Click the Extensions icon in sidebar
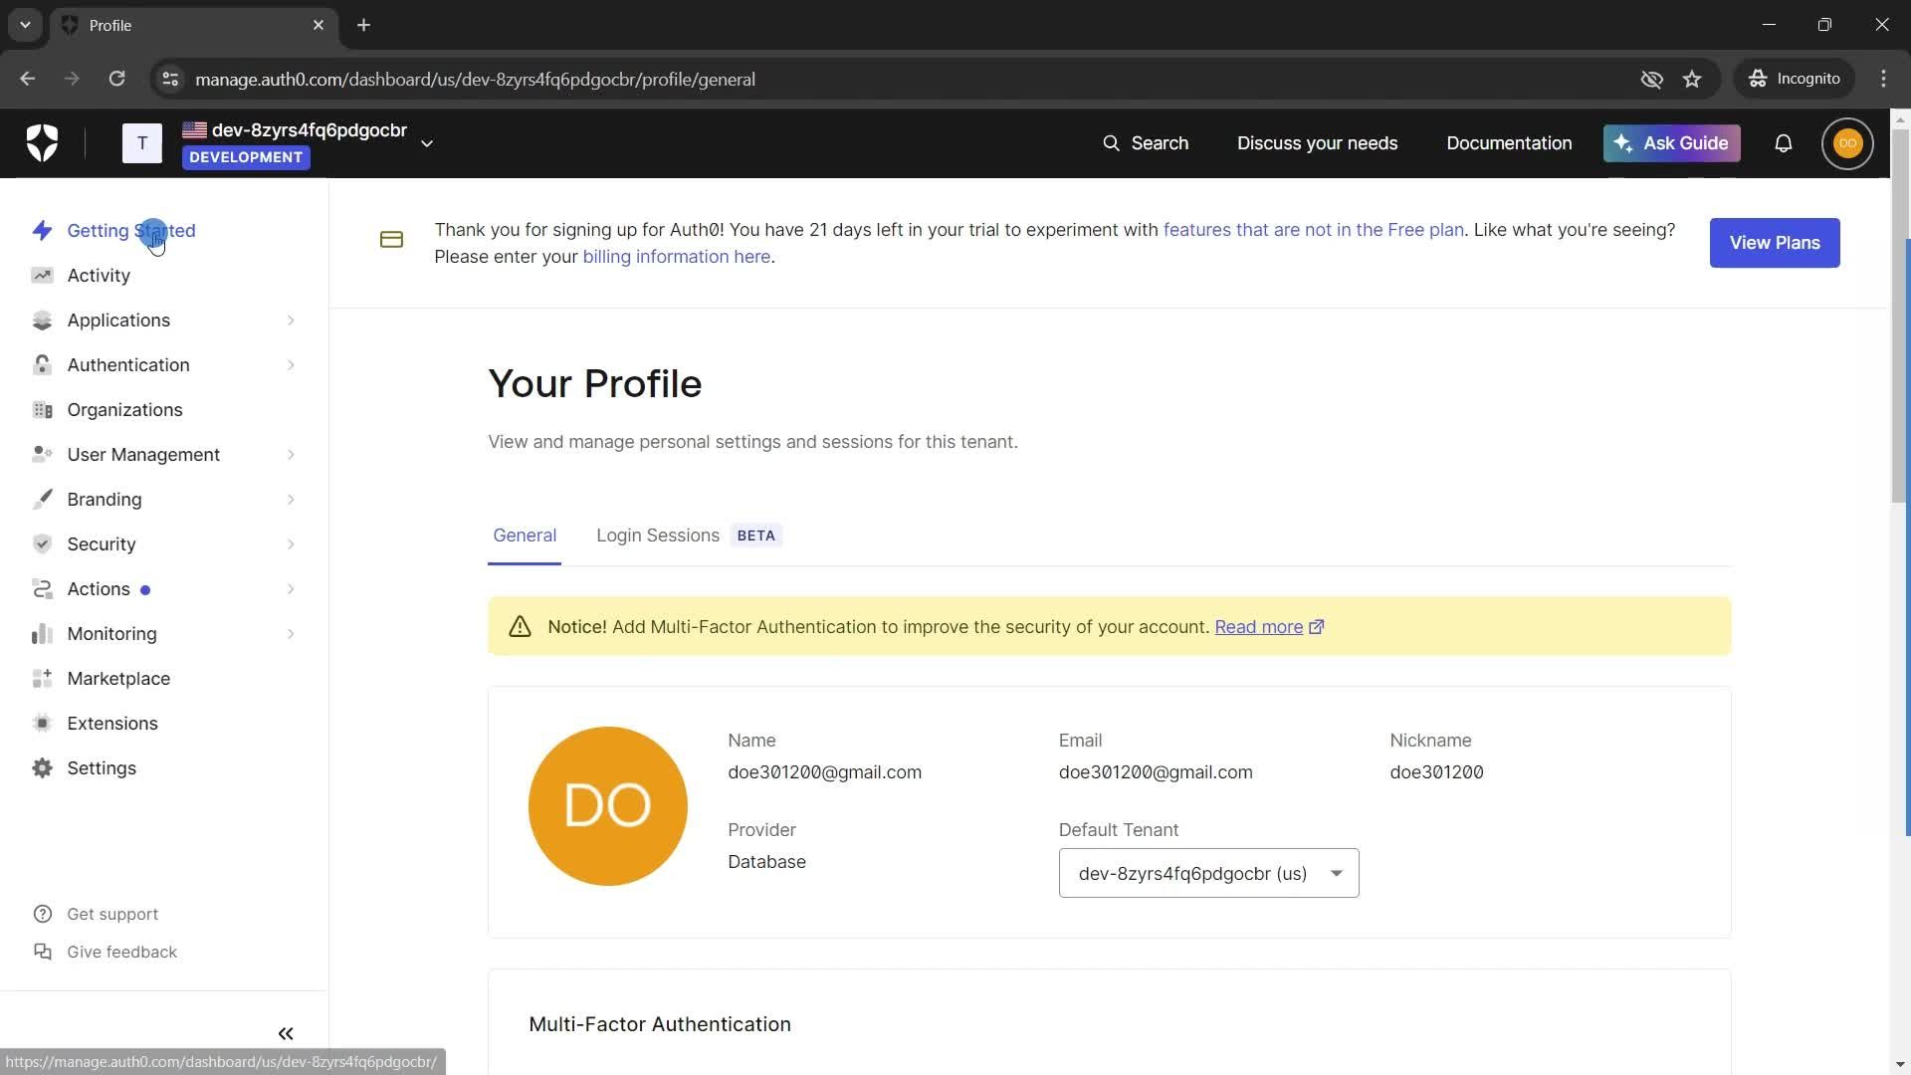Viewport: 1911px width, 1075px height. pos(42,724)
